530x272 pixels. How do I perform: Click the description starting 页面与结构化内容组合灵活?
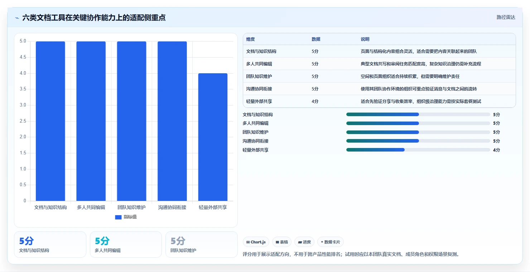point(419,51)
